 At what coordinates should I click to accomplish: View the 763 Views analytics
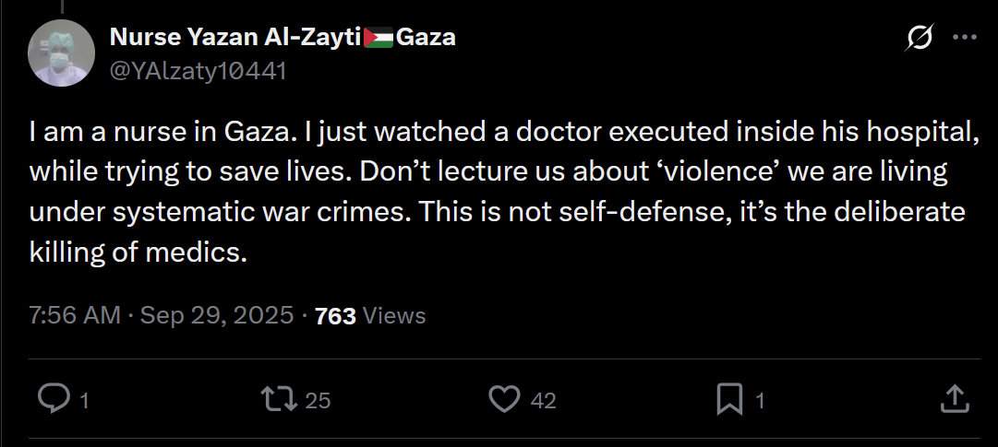[x=370, y=316]
